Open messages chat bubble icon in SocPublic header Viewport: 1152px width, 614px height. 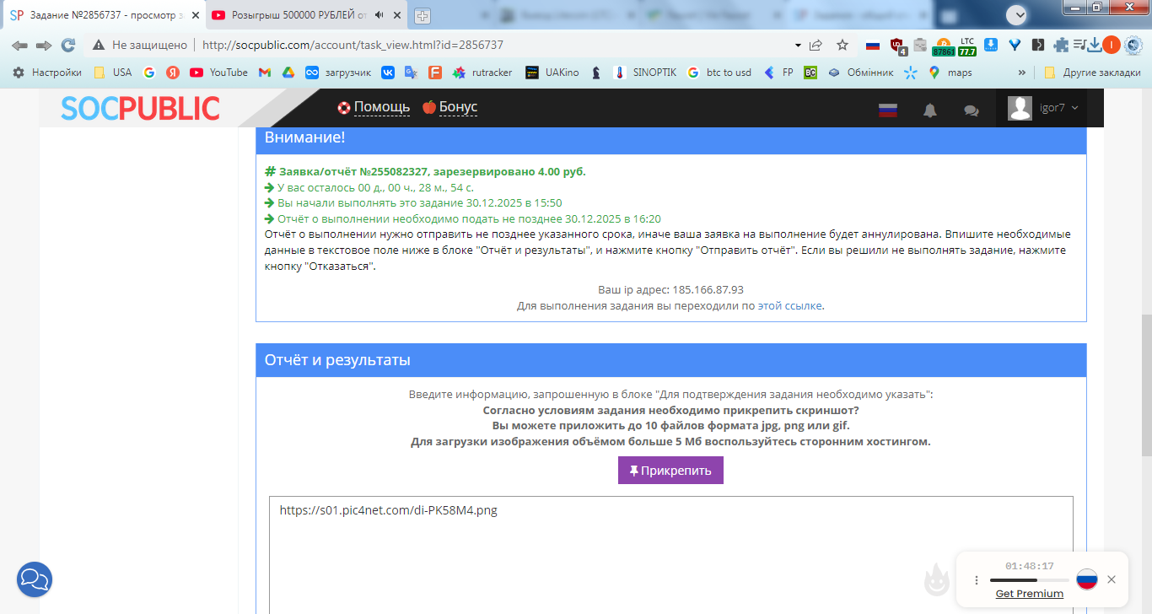[x=972, y=110]
